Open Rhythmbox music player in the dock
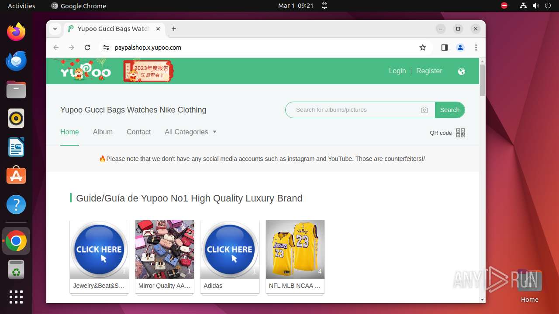The image size is (559, 314). [16, 118]
